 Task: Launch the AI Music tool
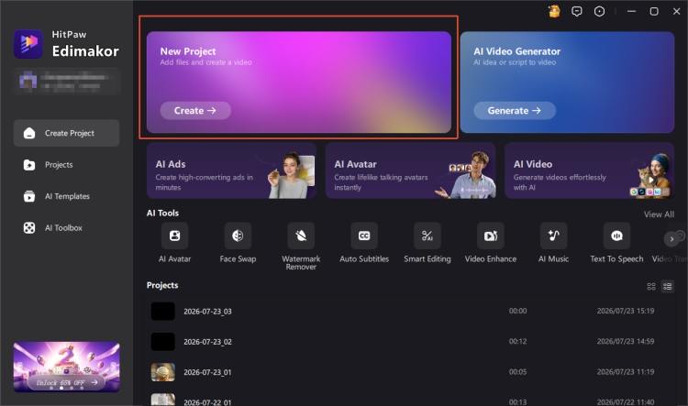pos(554,236)
